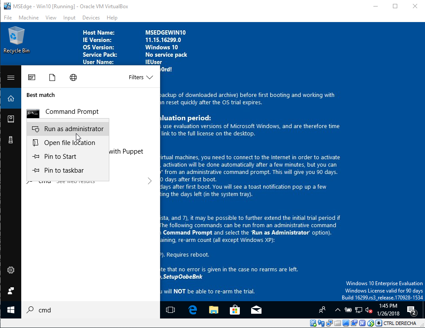Open the View menu in VirtualBox
This screenshot has width=425, height=328.
[51, 18]
